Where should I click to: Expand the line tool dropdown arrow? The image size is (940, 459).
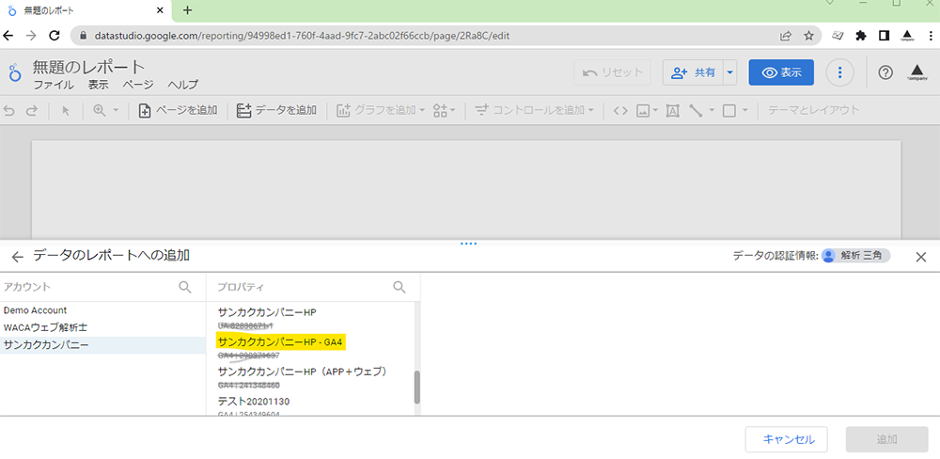(712, 110)
